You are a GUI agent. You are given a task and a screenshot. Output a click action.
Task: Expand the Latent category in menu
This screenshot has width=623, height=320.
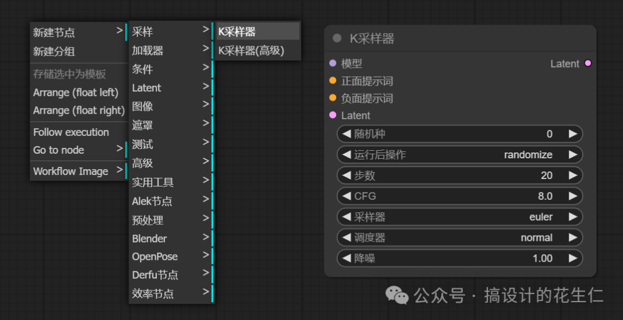click(172, 88)
